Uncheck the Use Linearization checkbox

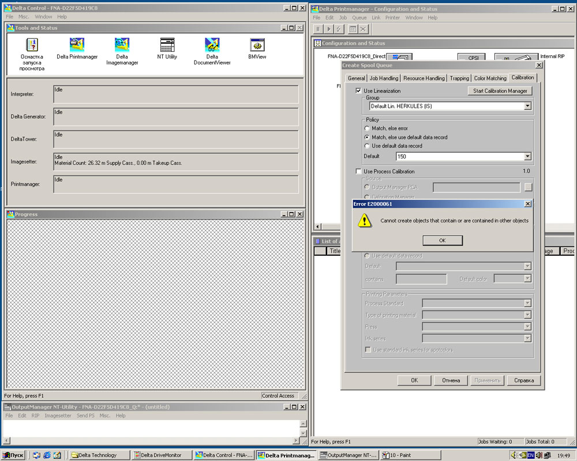[359, 91]
